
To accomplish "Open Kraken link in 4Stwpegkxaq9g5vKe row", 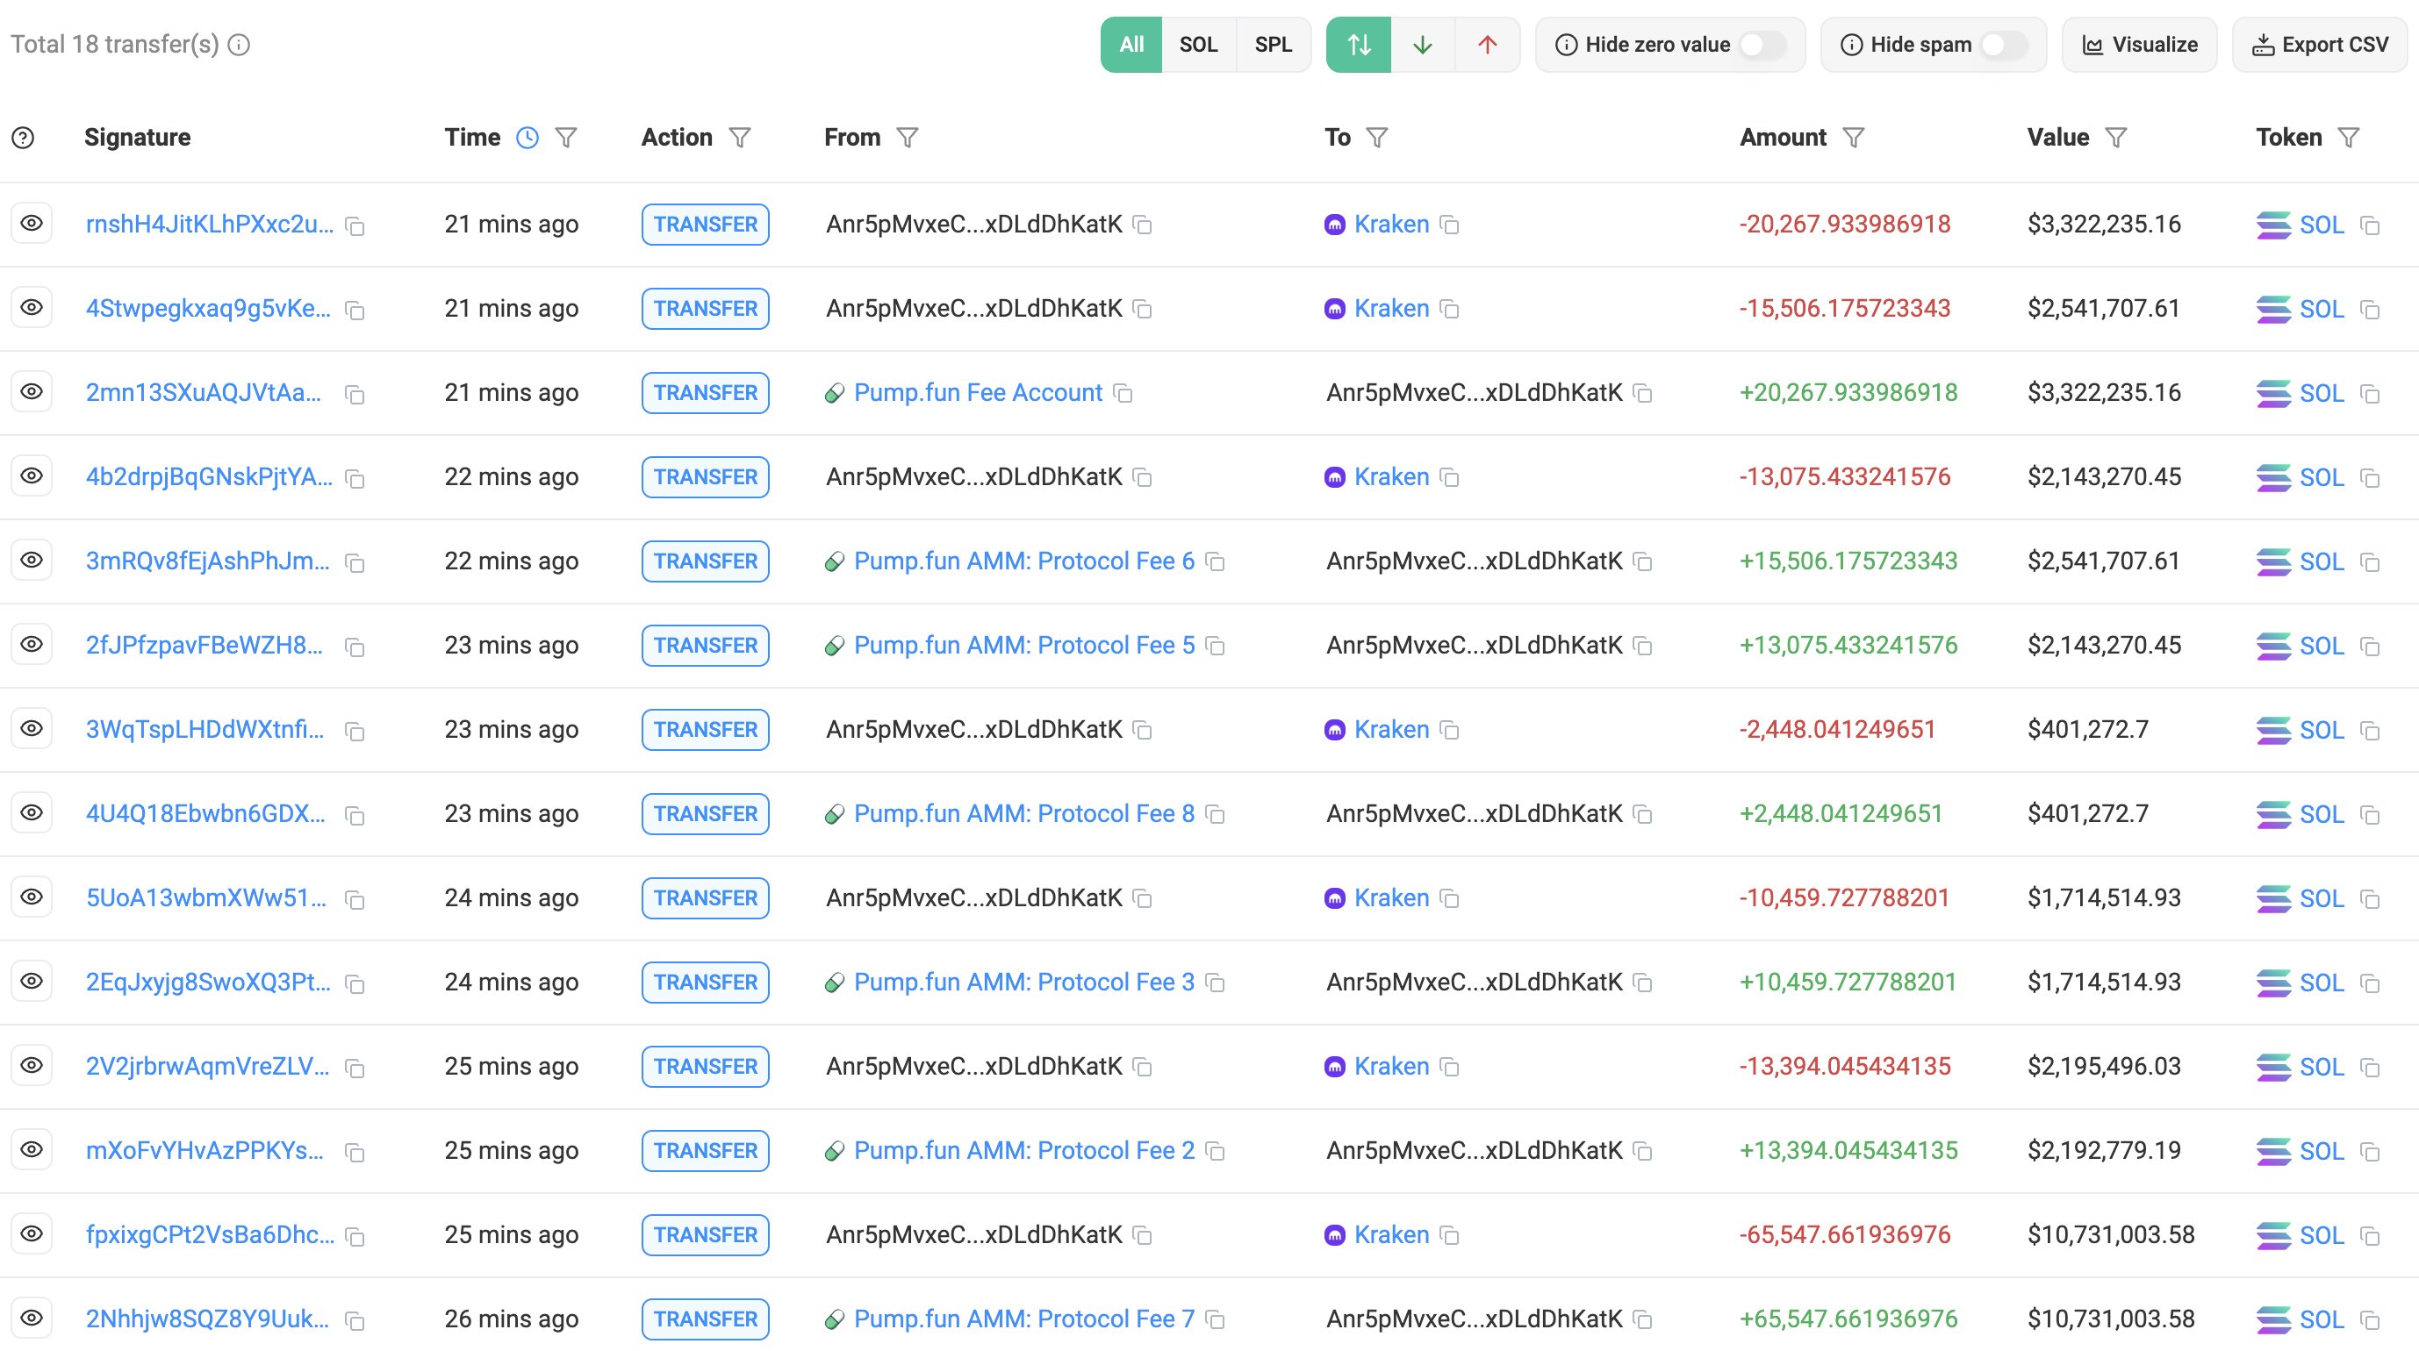I will click(1392, 309).
